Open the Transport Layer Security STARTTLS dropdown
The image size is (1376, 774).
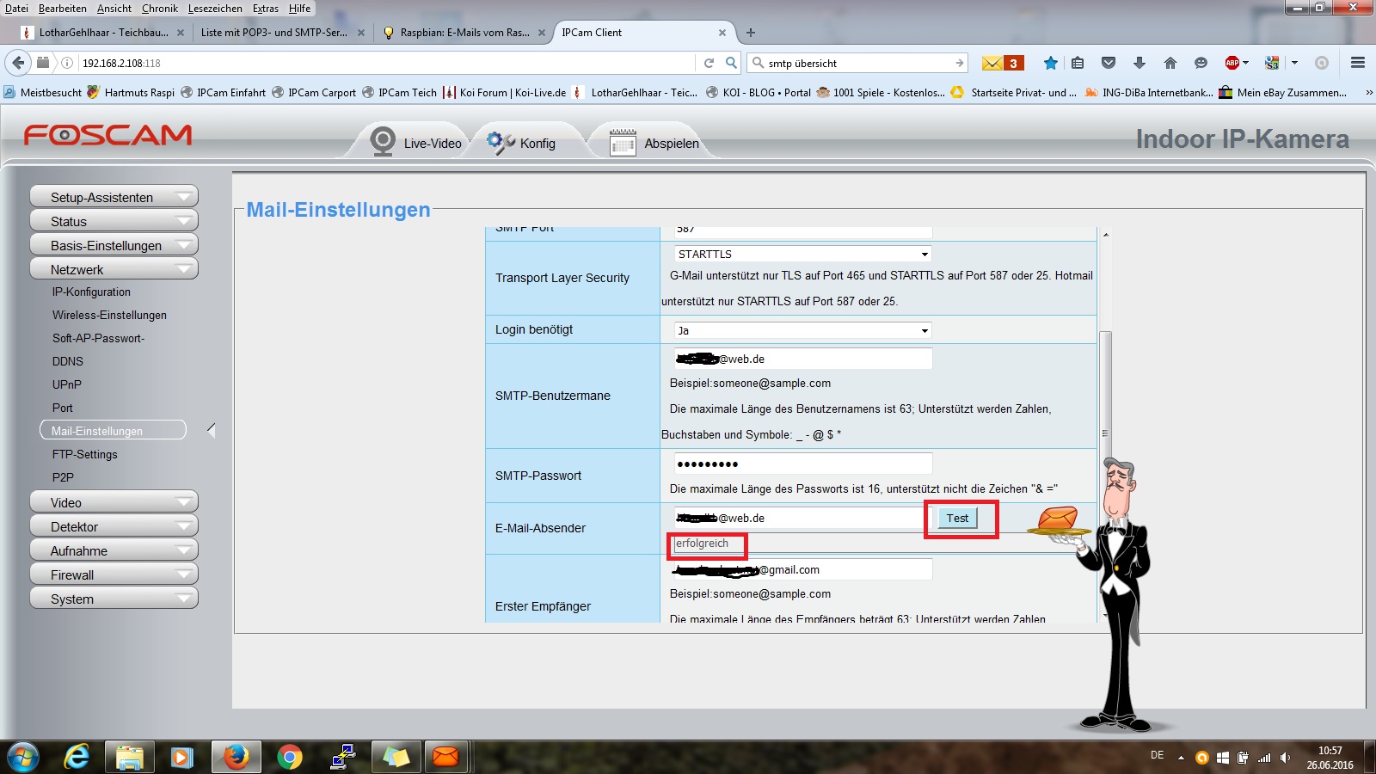pos(803,255)
